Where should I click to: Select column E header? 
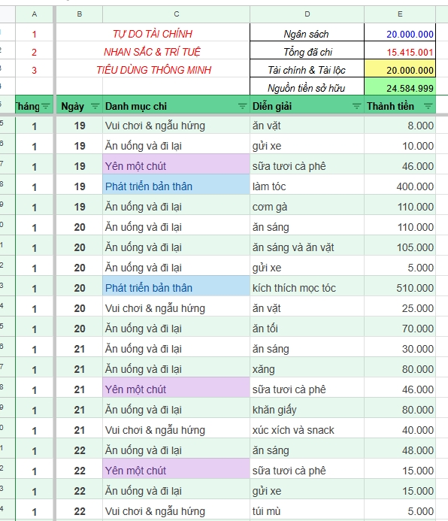pyautogui.click(x=400, y=14)
